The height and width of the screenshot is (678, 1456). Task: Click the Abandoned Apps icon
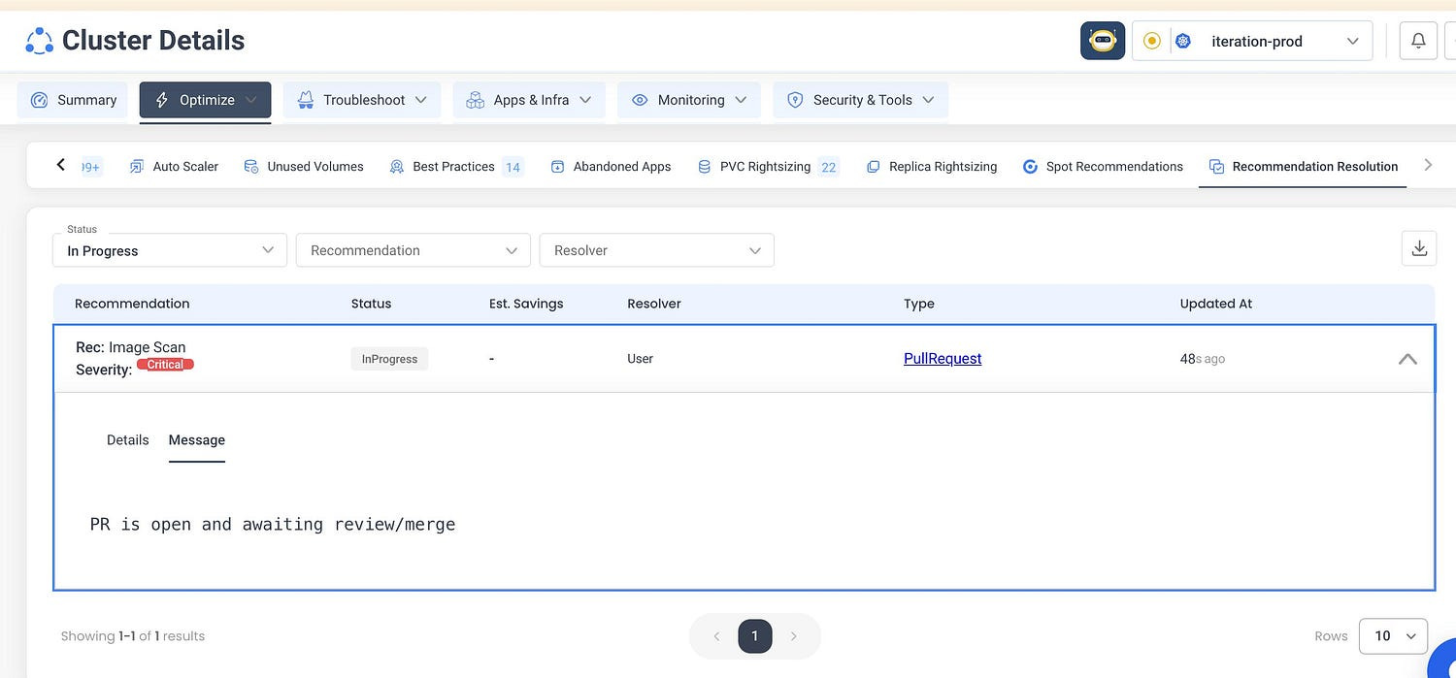pyautogui.click(x=557, y=167)
